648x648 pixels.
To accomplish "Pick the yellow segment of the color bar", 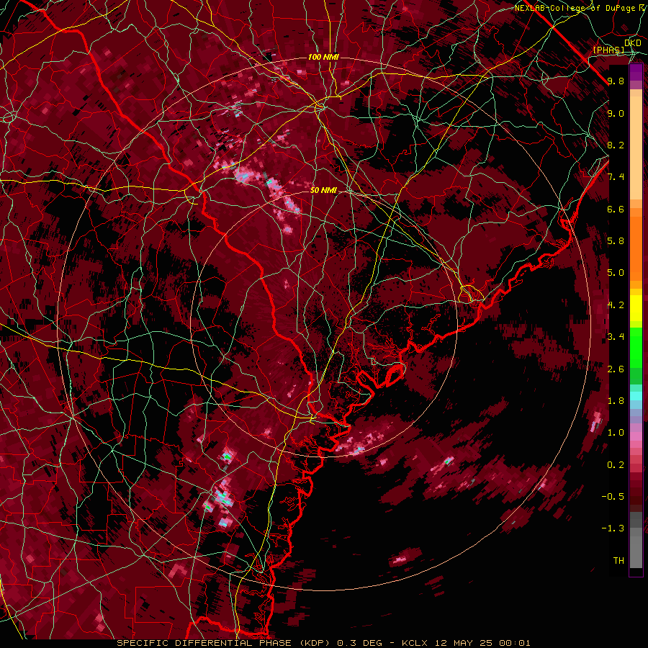I will [x=636, y=308].
